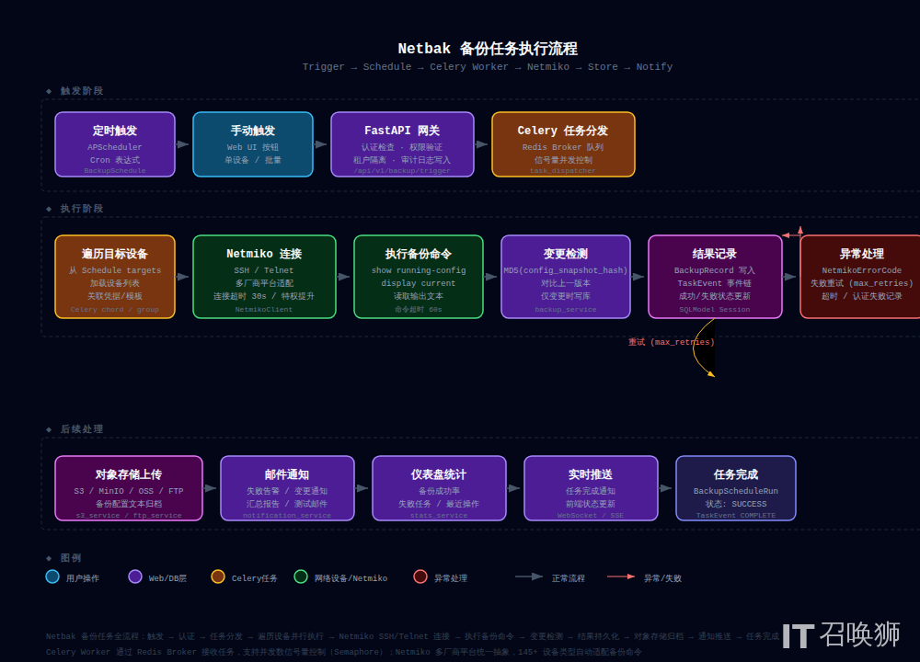Click the 遍历目标设备 node

[x=115, y=277]
